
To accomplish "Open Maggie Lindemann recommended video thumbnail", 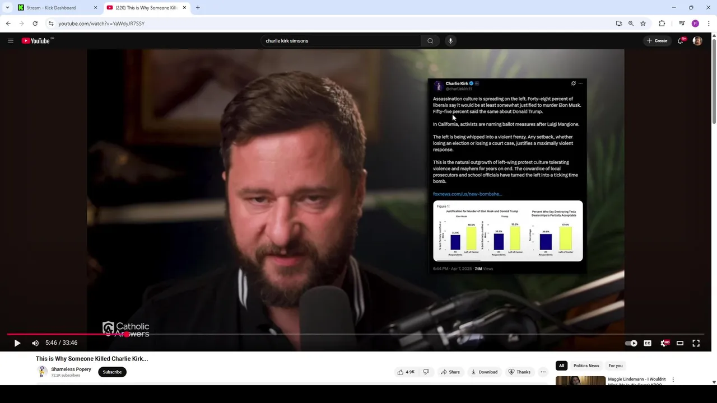I will pyautogui.click(x=580, y=381).
